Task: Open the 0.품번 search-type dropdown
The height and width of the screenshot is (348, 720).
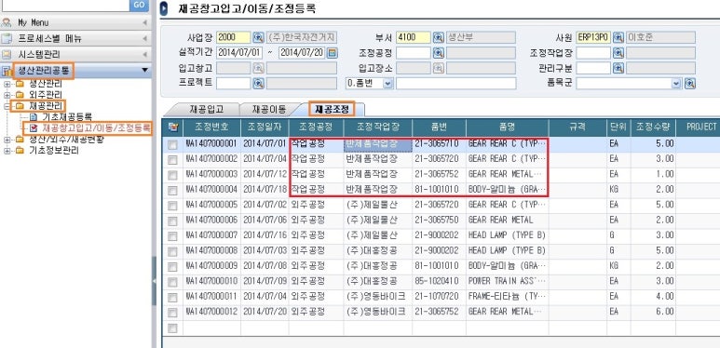Action: (x=388, y=84)
